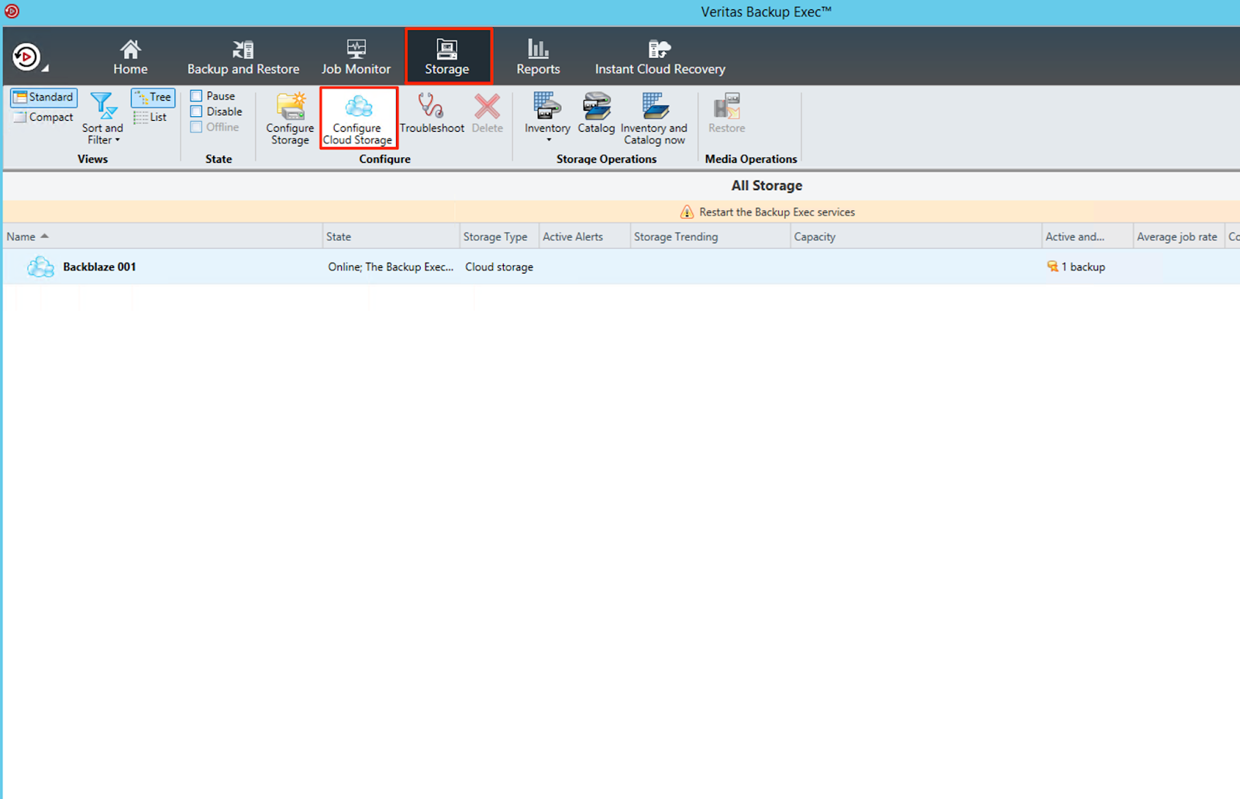Click the 1 backup job icon
1240x799 pixels.
(x=1052, y=267)
